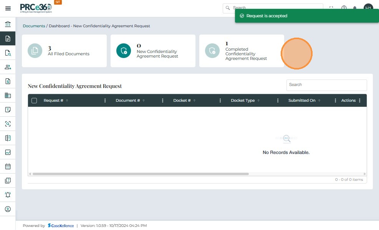The width and height of the screenshot is (379, 230).
Task: Open Docket Type column options menu
Action: pos(278,101)
